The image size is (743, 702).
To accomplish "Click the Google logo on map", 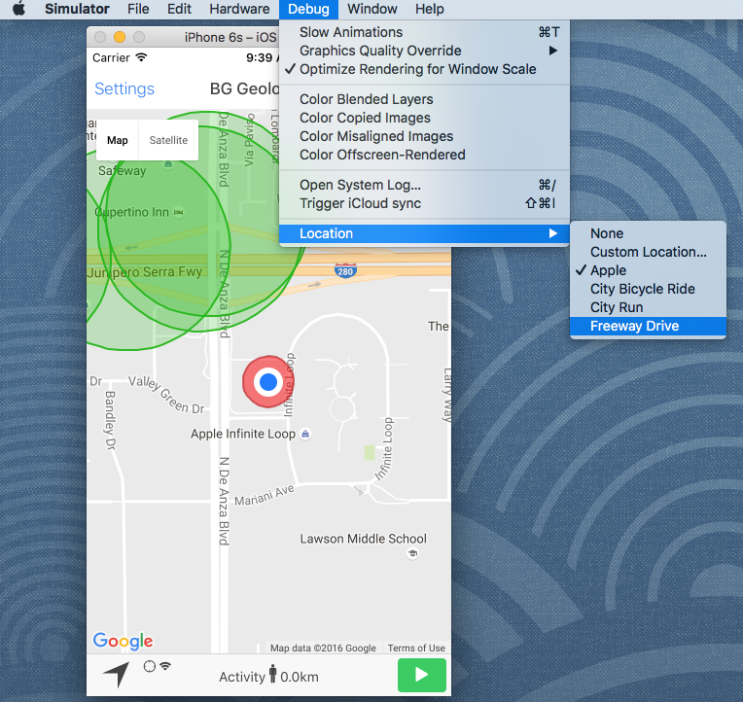I will pyautogui.click(x=123, y=641).
